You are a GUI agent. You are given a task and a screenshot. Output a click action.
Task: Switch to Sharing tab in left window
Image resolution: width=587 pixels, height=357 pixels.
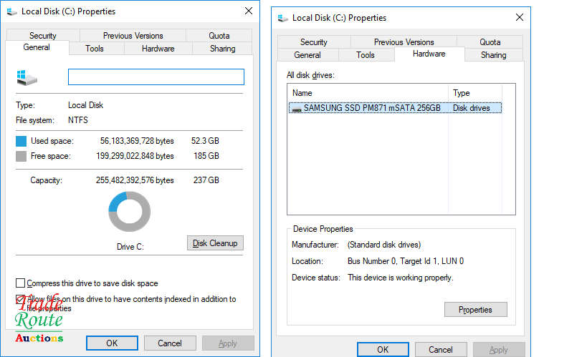[x=222, y=49]
